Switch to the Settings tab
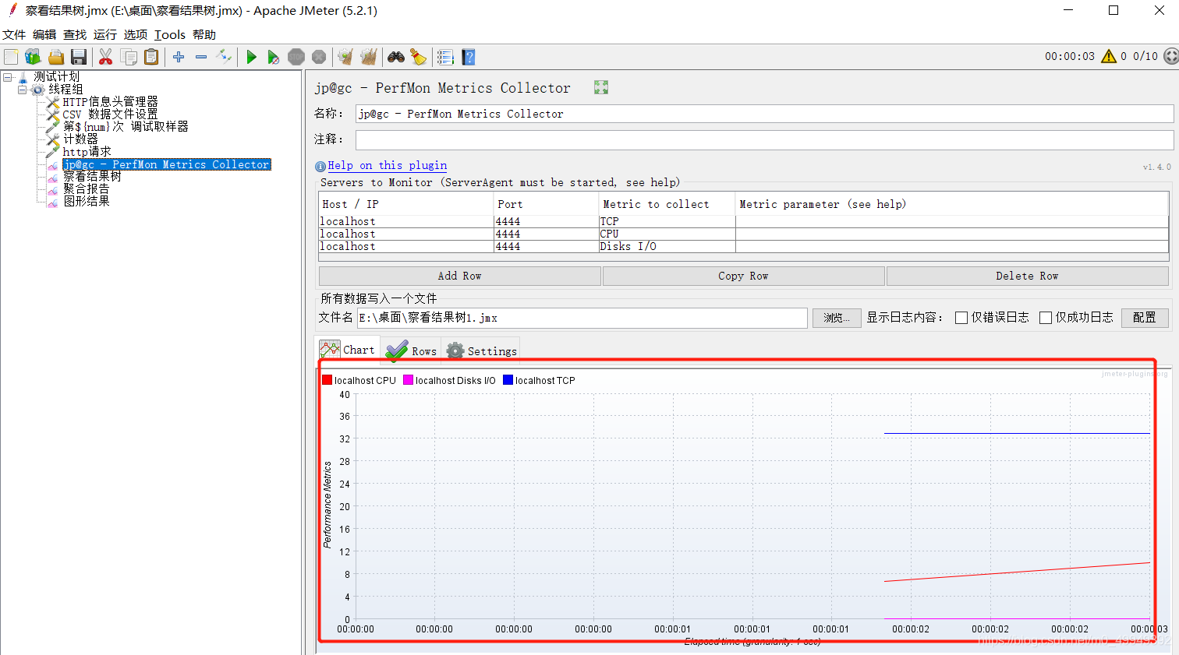 click(481, 351)
